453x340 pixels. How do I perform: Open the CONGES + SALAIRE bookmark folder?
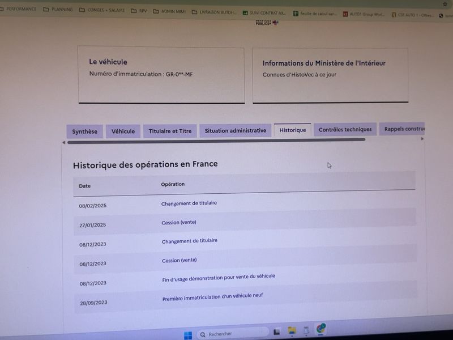point(102,10)
